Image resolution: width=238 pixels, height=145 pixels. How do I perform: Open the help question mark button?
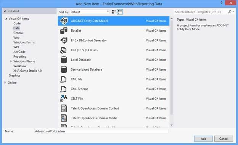(x=222, y=3)
